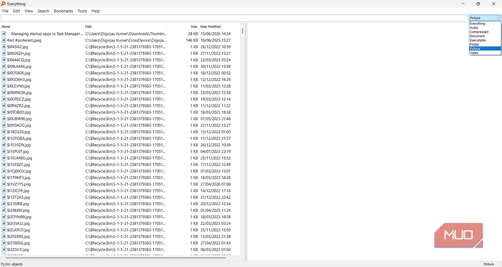
Task: Select file name $I2LATCO.jpg
Action: click(x=19, y=230)
